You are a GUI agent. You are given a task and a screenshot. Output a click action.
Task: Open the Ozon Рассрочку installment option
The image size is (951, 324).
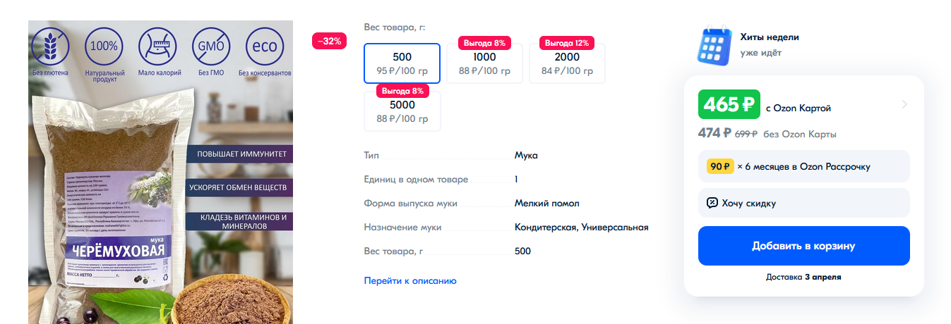pyautogui.click(x=803, y=166)
